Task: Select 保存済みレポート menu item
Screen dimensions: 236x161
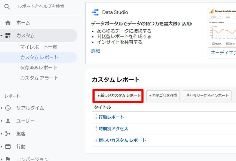Action: 39,68
